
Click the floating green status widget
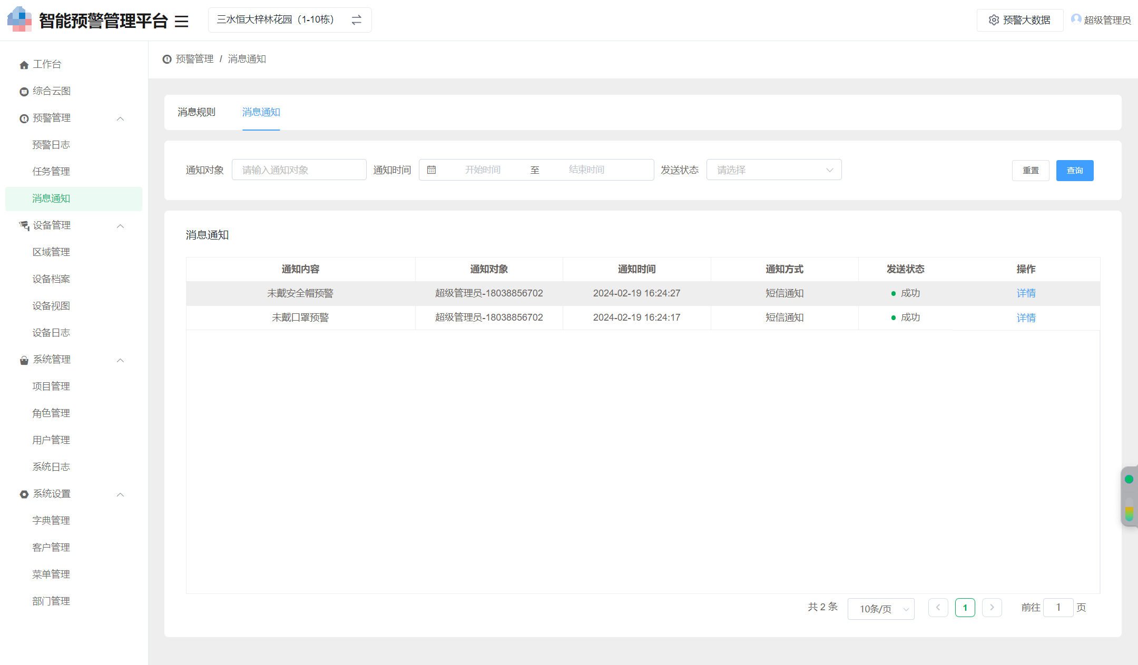coord(1129,496)
